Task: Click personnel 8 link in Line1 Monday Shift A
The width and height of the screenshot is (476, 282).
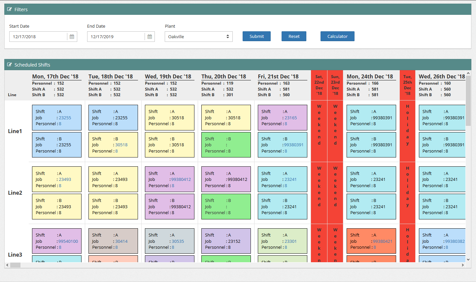Action: (60, 124)
